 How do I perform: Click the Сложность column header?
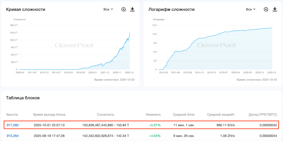106,114
